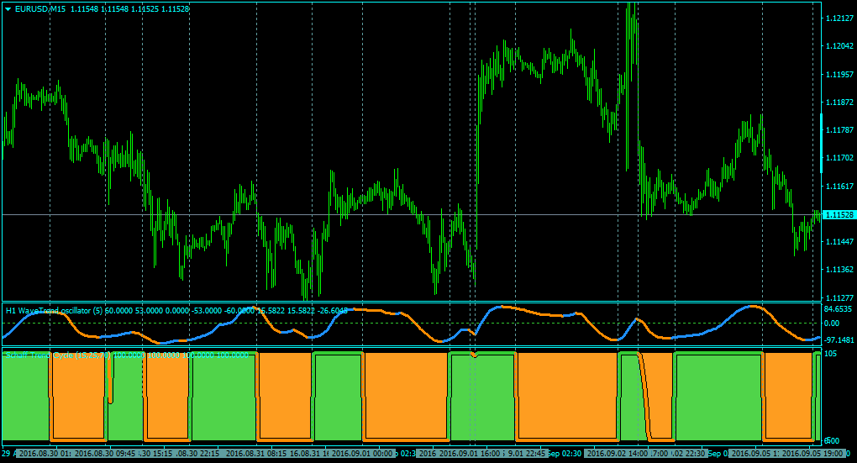Click the Sep 02:30 time label
Screen dimensions: 857x463
[x=565, y=453]
